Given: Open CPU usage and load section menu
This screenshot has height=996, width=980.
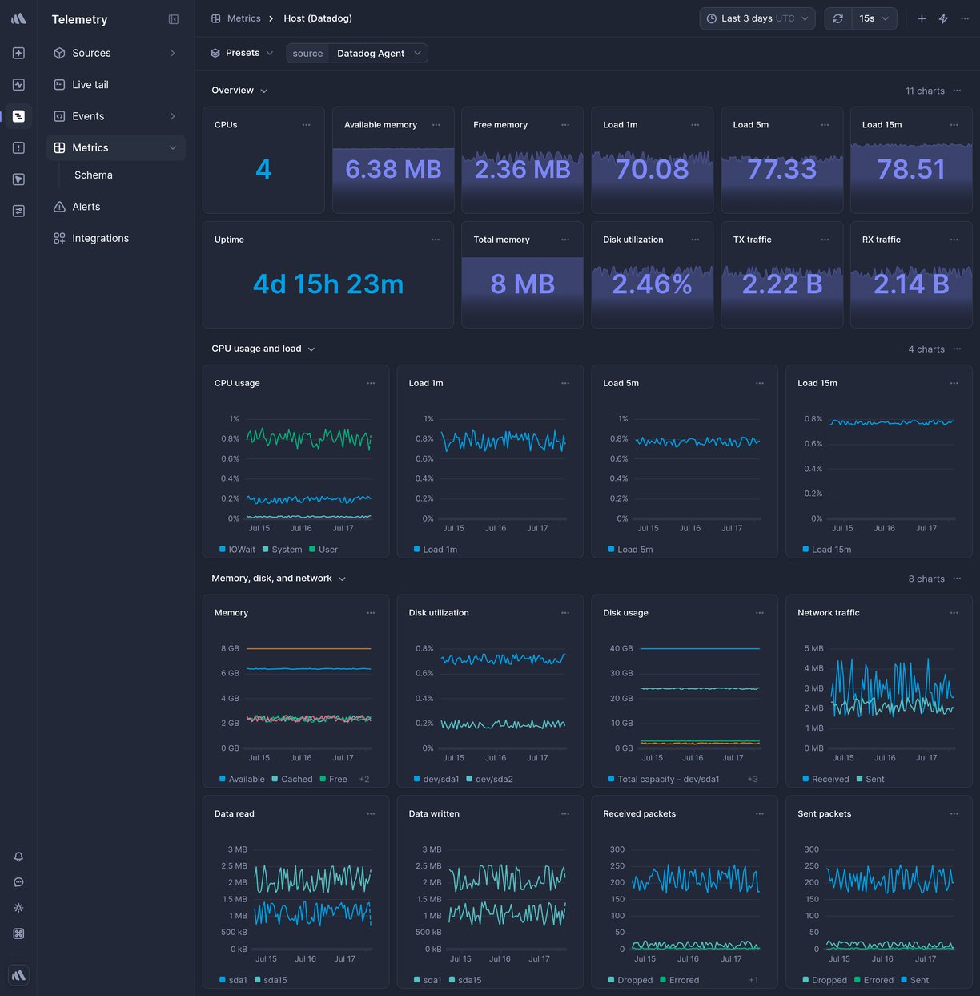Looking at the screenshot, I should (x=957, y=349).
